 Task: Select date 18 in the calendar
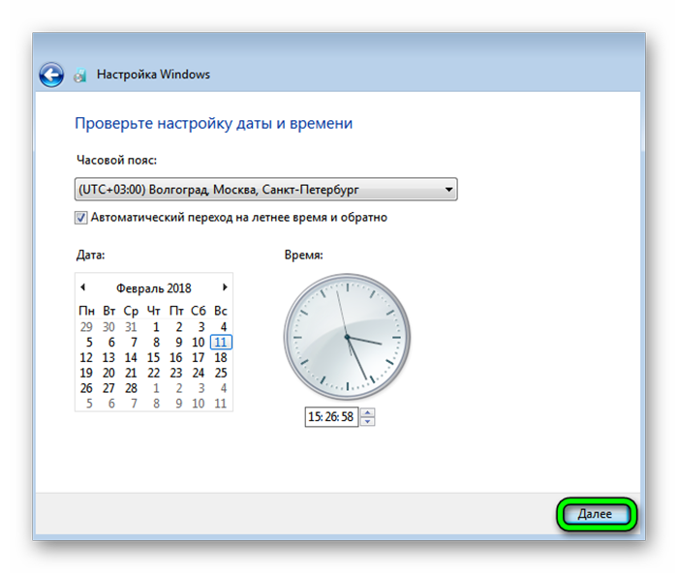[221, 358]
